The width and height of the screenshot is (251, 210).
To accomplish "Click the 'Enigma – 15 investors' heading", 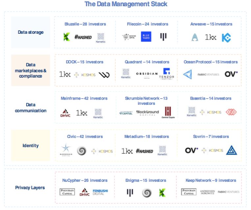I will [x=146, y=180].
